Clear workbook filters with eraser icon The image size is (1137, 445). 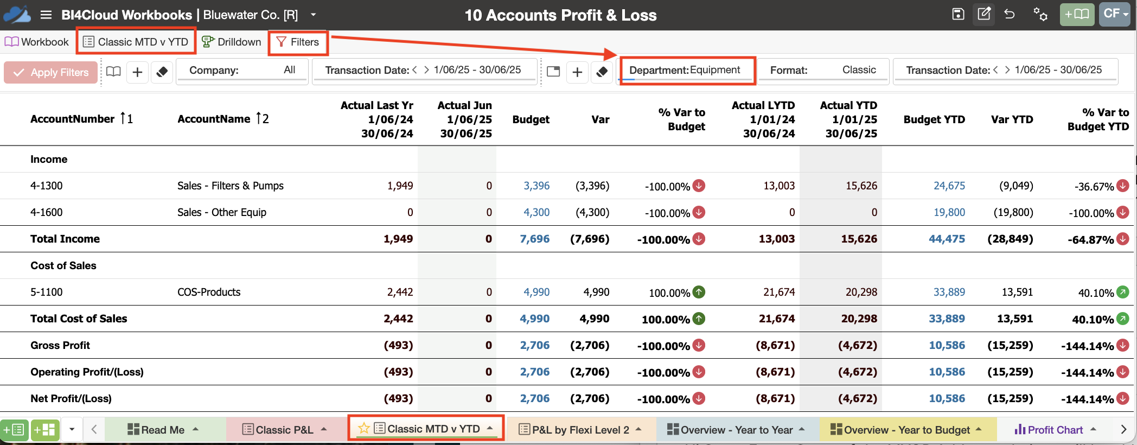coord(162,72)
